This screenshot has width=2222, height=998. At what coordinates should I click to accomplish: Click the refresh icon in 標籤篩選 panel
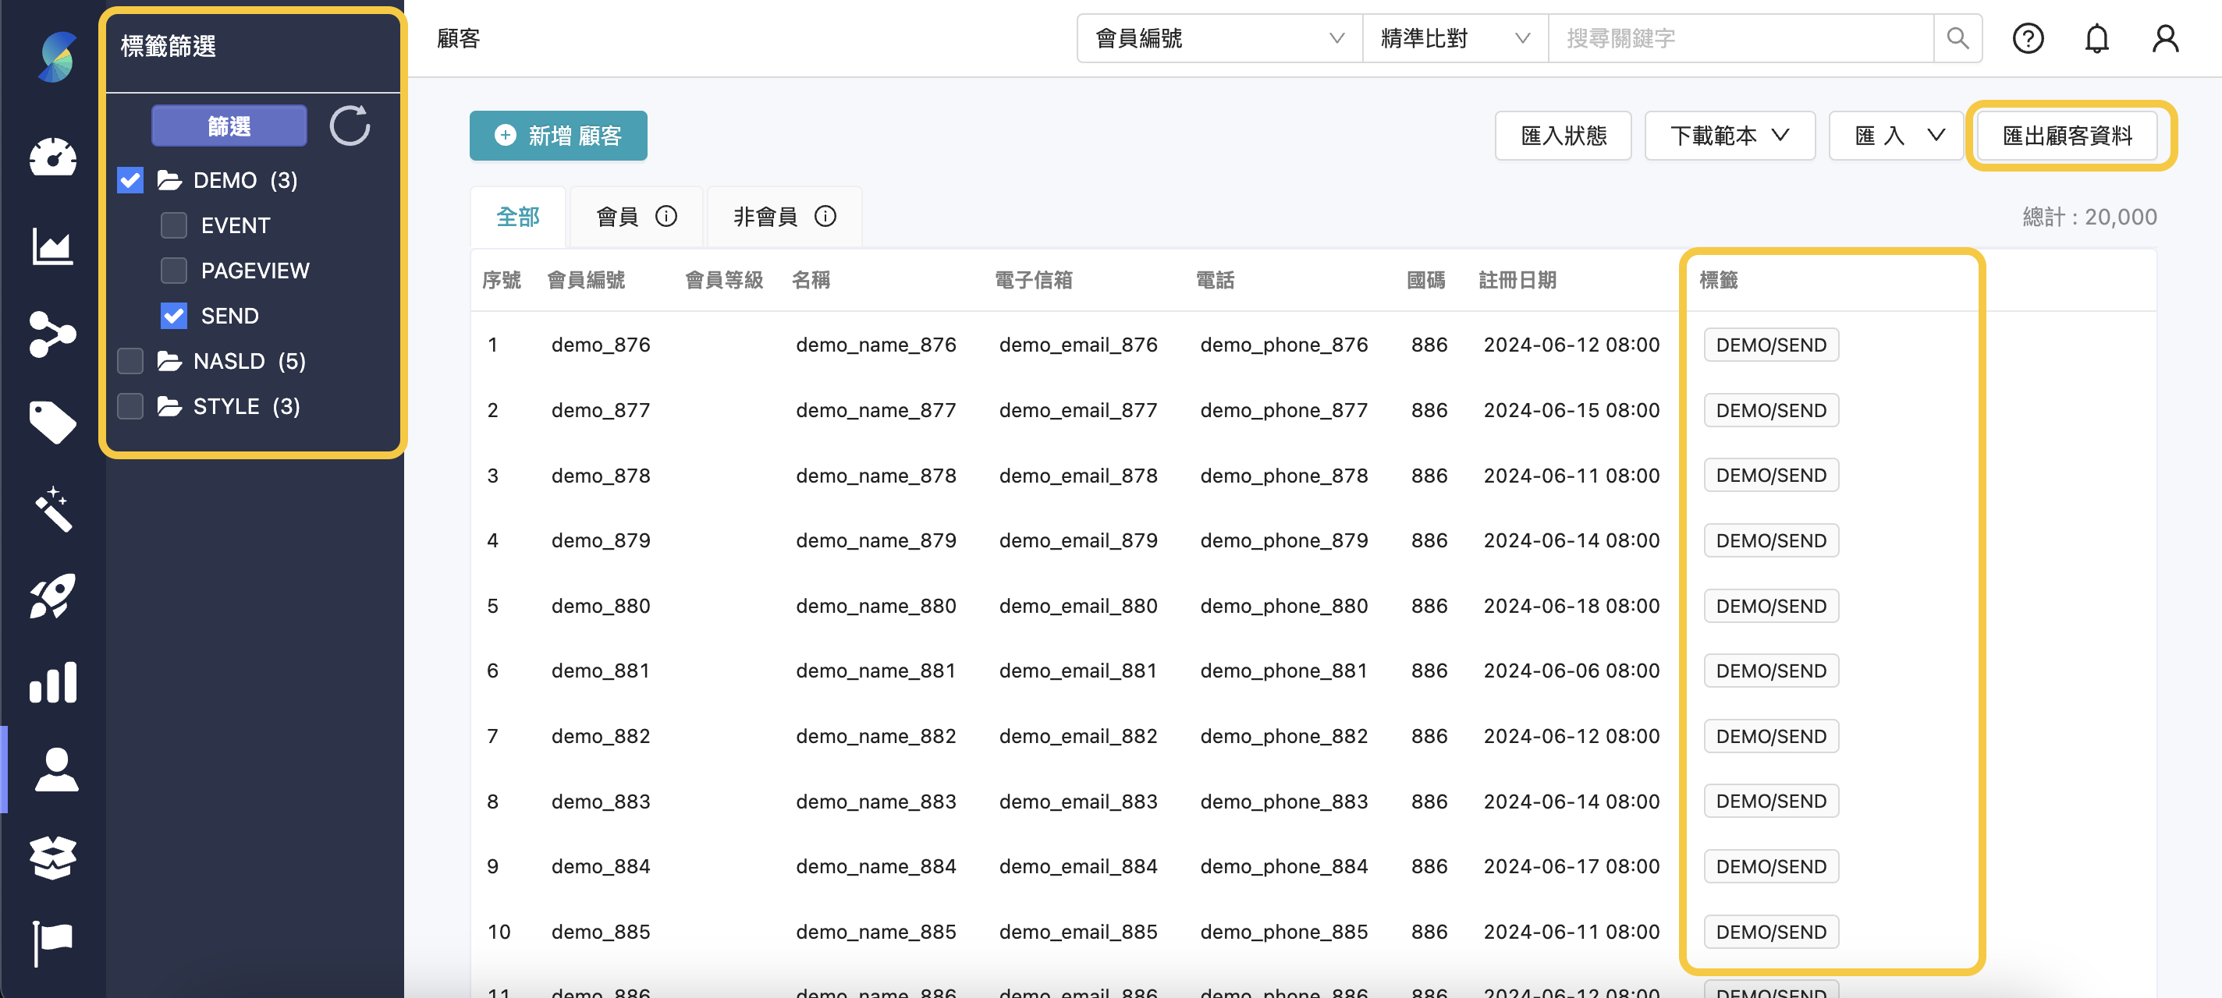(350, 126)
